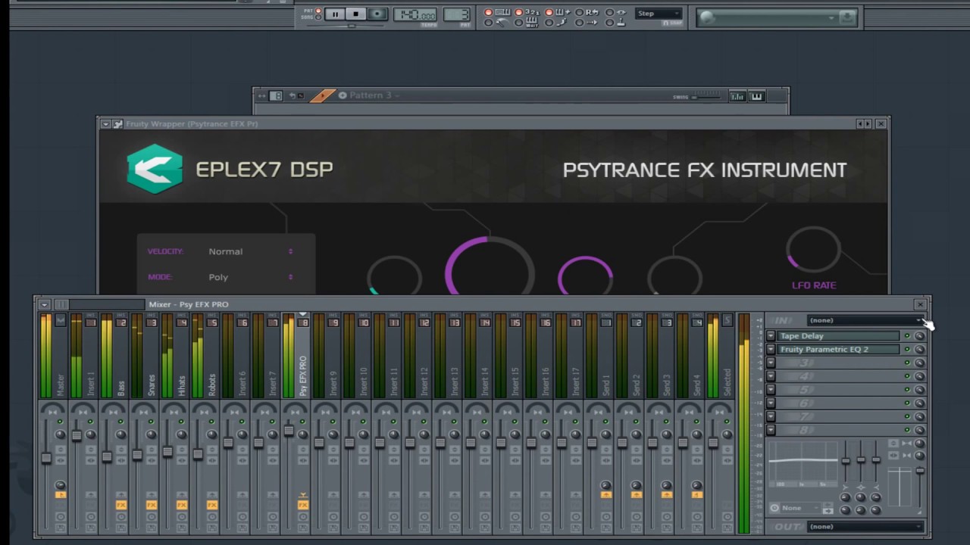The width and height of the screenshot is (970, 545).
Task: Open keyboard editor in the pattern window
Action: coord(756,96)
